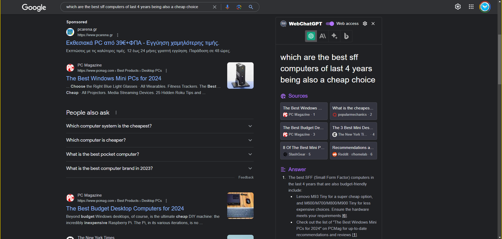This screenshot has height=239, width=502.
Task: Click the page vertical scrollbar thumb
Action: click(x=500, y=59)
